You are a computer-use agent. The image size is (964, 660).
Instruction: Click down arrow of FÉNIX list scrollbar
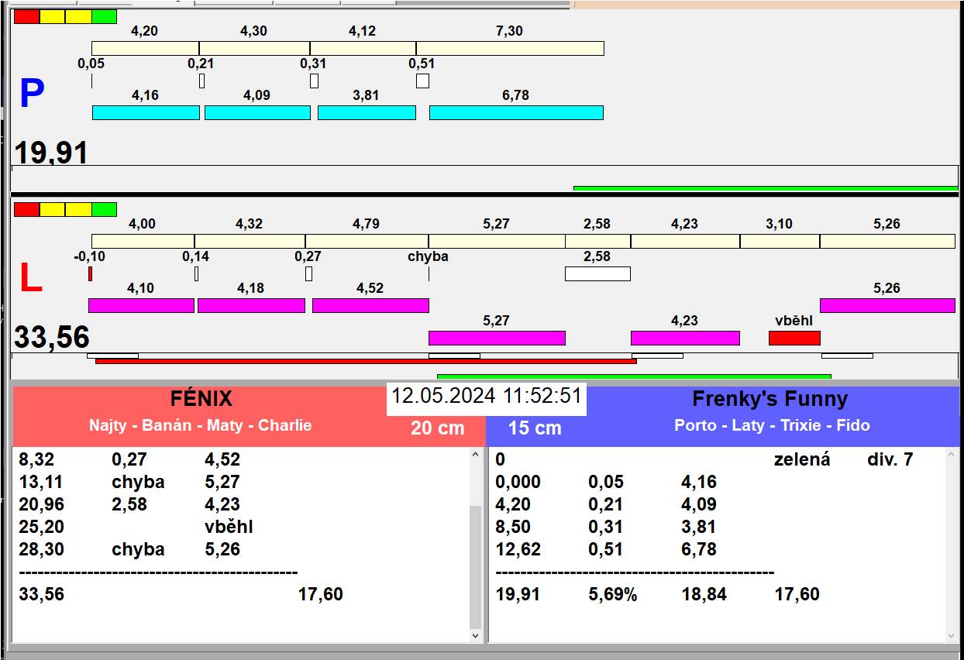(476, 635)
